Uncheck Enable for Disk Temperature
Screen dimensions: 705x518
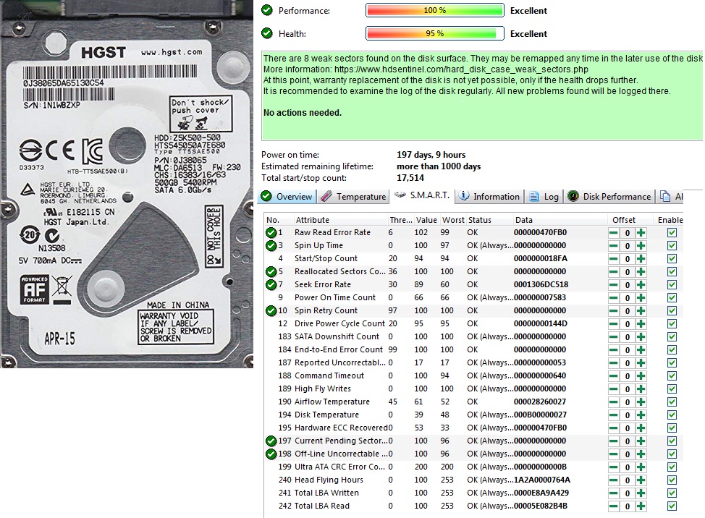[x=672, y=415]
